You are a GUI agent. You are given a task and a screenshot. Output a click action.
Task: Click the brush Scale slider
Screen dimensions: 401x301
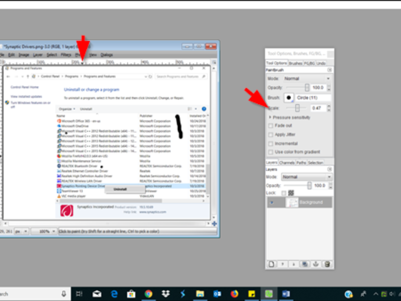(296, 108)
